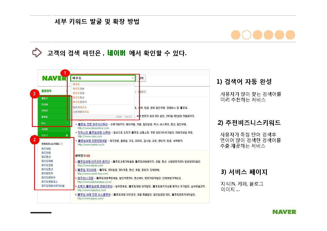Click recommended keyword 제주렌트카
Viewport: 327px width, 231px height.
coord(47,173)
